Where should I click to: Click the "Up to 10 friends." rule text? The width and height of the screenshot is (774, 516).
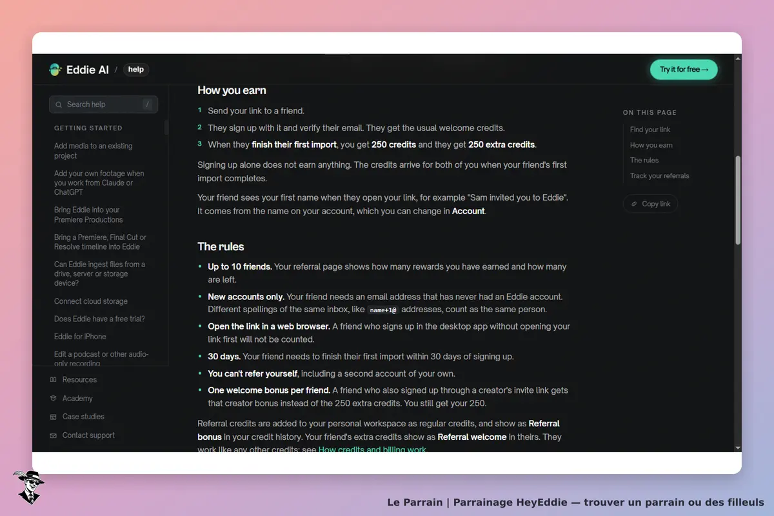240,266
